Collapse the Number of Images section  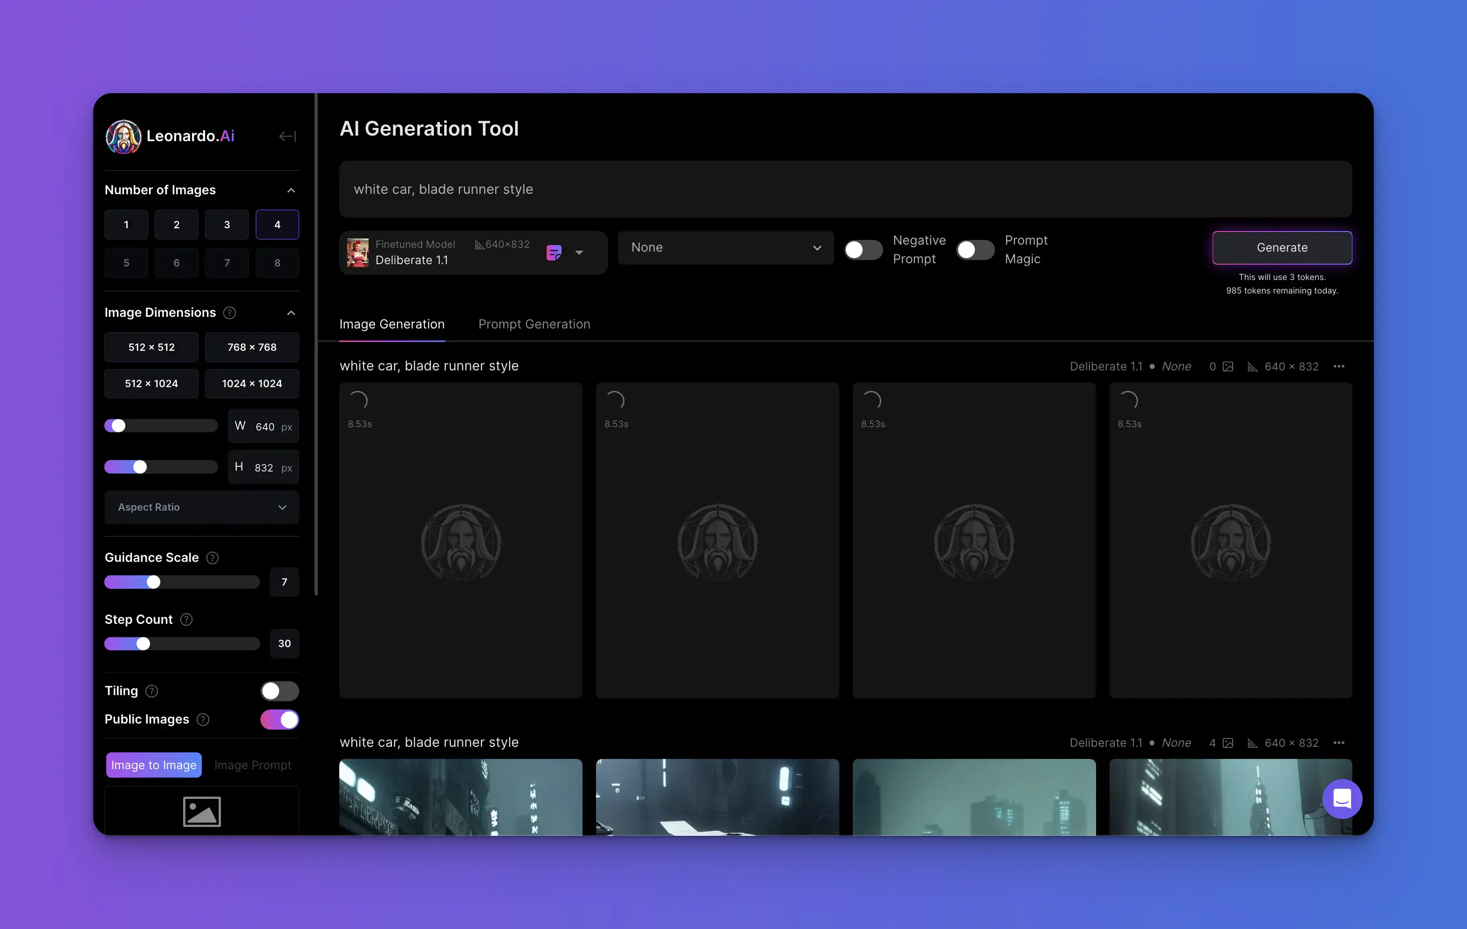tap(291, 191)
